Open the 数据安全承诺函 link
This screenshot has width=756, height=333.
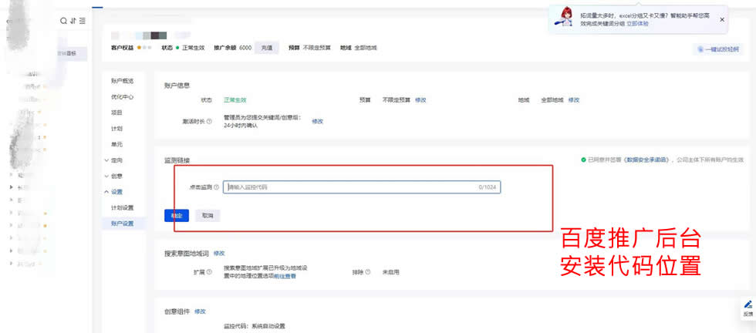(x=648, y=160)
